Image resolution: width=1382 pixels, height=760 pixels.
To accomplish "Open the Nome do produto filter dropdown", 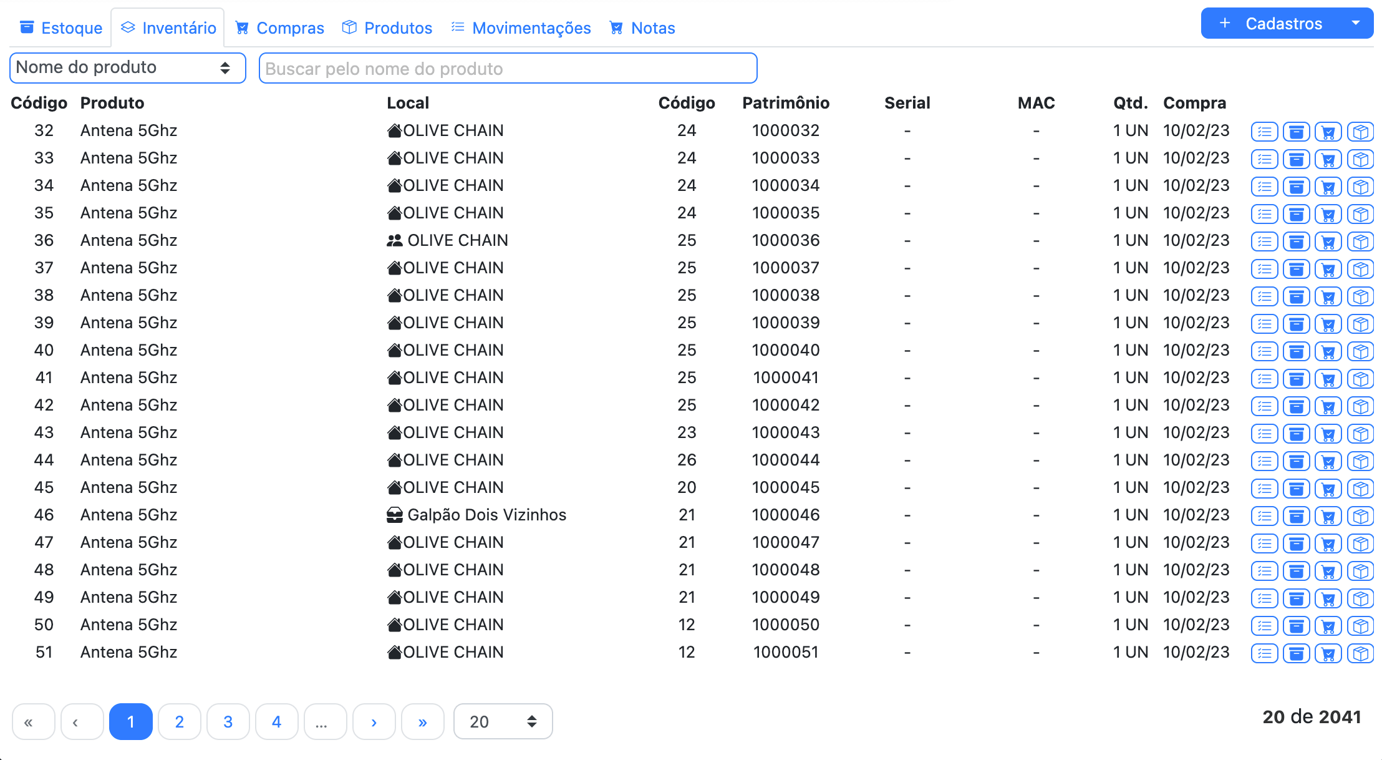I will (x=127, y=67).
